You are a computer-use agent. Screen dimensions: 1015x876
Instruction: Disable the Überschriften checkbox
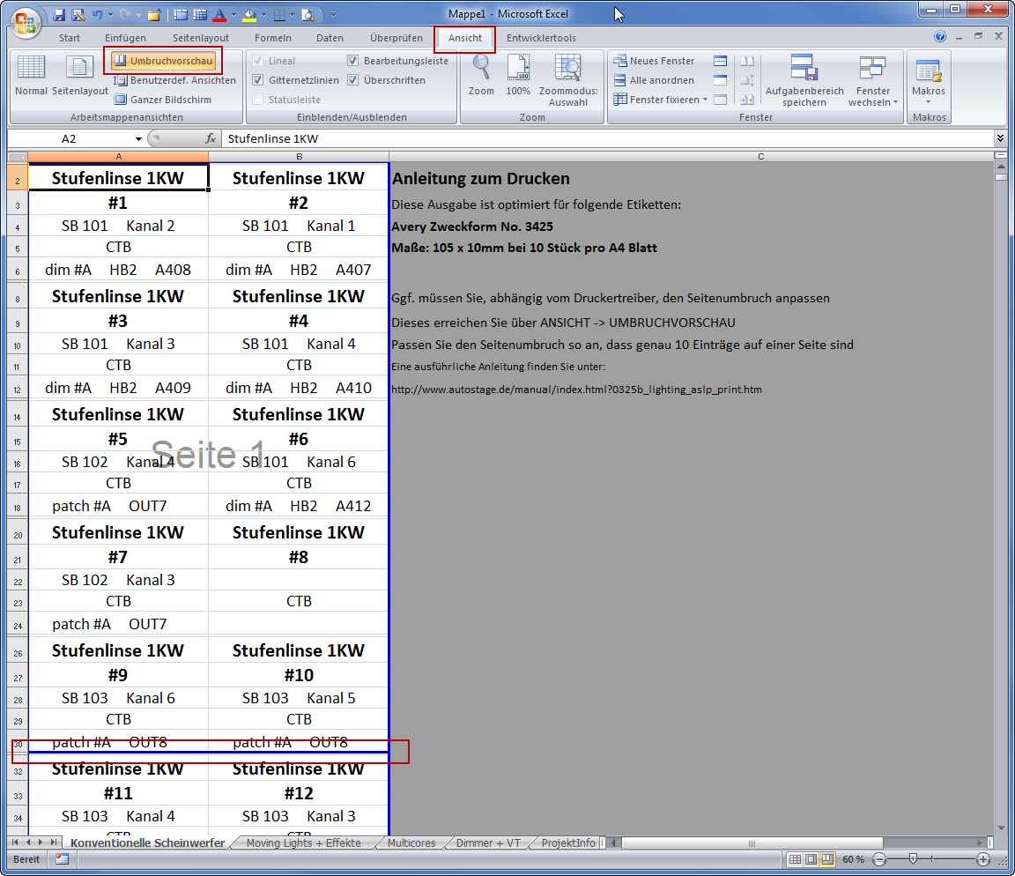click(x=353, y=80)
